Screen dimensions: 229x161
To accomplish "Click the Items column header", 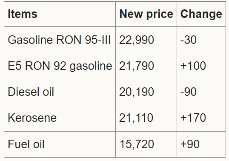I will pyautogui.click(x=60, y=14).
